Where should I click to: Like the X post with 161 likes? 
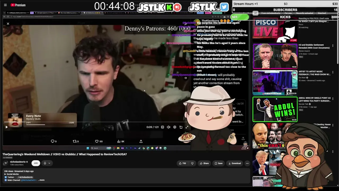pos(99,141)
